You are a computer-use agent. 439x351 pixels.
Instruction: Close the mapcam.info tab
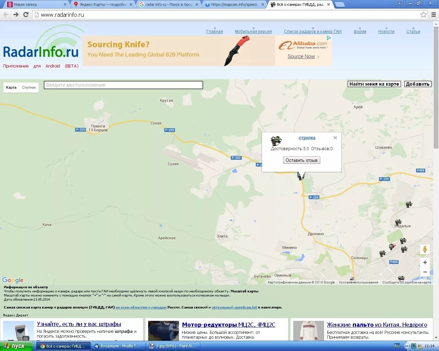pos(263,4)
